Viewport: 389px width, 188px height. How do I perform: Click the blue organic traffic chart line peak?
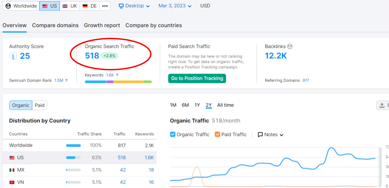(331, 148)
